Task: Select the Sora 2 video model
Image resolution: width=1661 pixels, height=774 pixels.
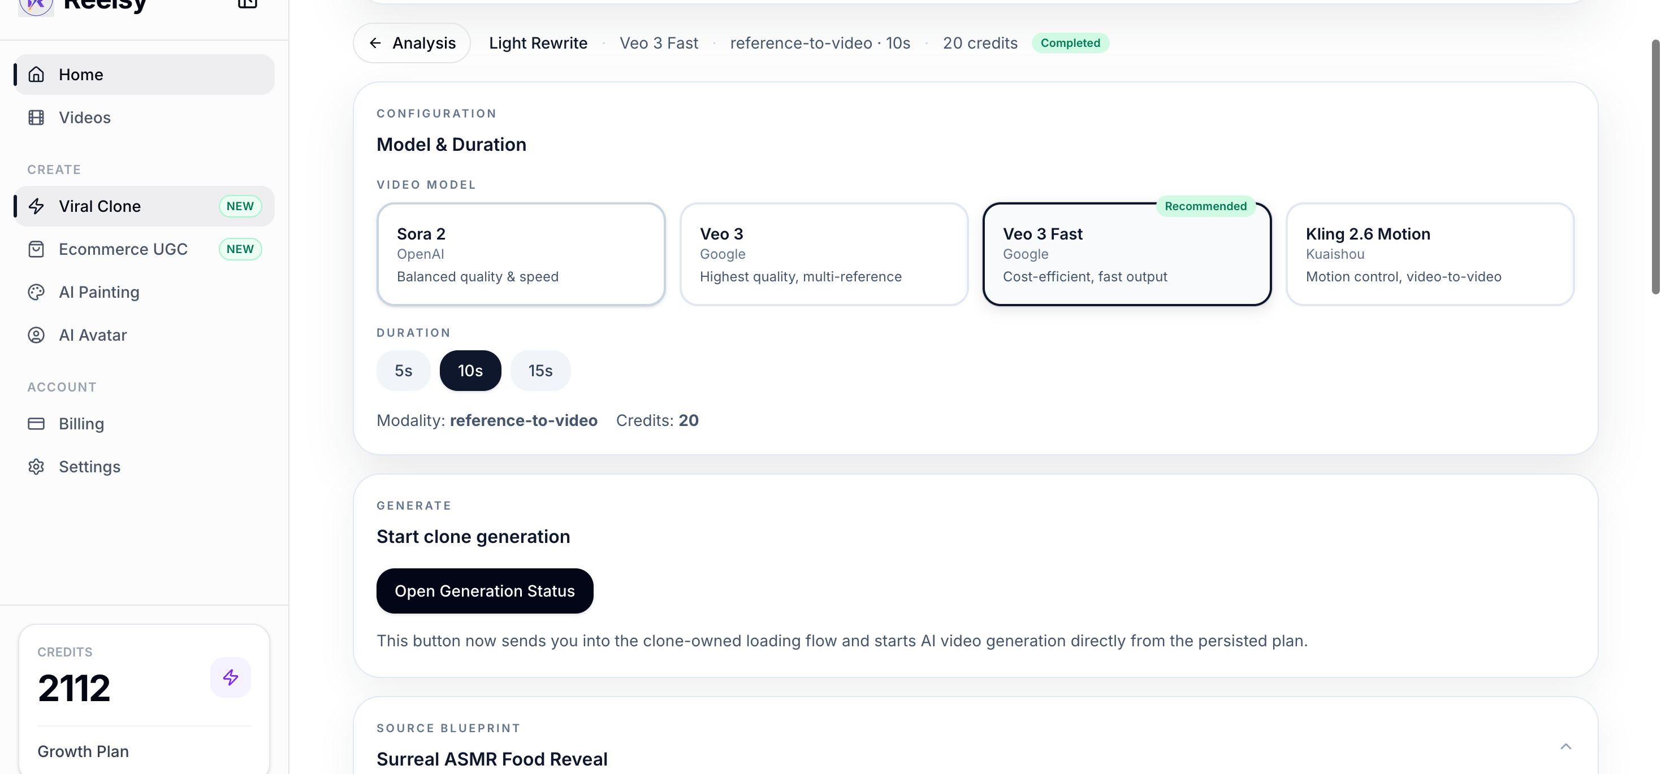Action: (520, 254)
